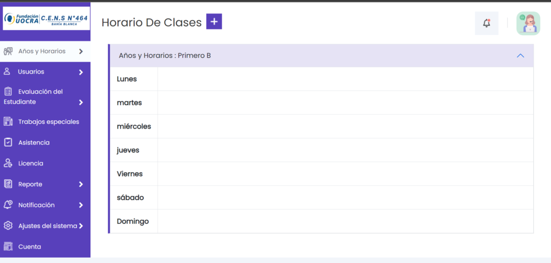The height and width of the screenshot is (263, 551).
Task: Click the Ajustes del sistema gear icon
Action: click(8, 225)
